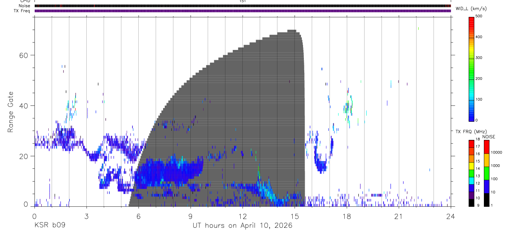Click the 500 tick on WID color bar
Viewport: 507px width, 234px height.
(x=480, y=16)
